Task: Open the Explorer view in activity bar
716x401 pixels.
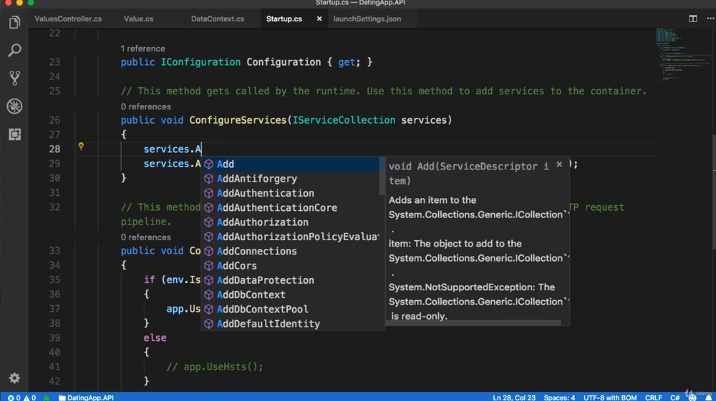Action: click(x=14, y=23)
